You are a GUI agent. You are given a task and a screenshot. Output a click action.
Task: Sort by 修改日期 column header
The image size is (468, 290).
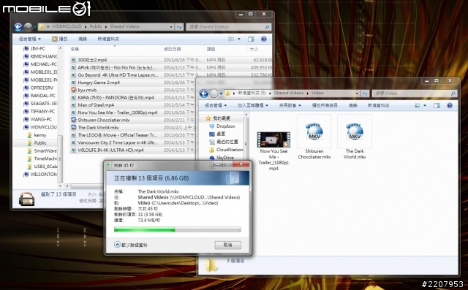(x=183, y=49)
